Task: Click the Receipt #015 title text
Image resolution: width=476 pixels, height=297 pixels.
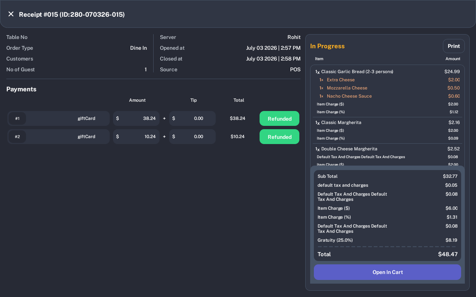Action: (x=72, y=14)
